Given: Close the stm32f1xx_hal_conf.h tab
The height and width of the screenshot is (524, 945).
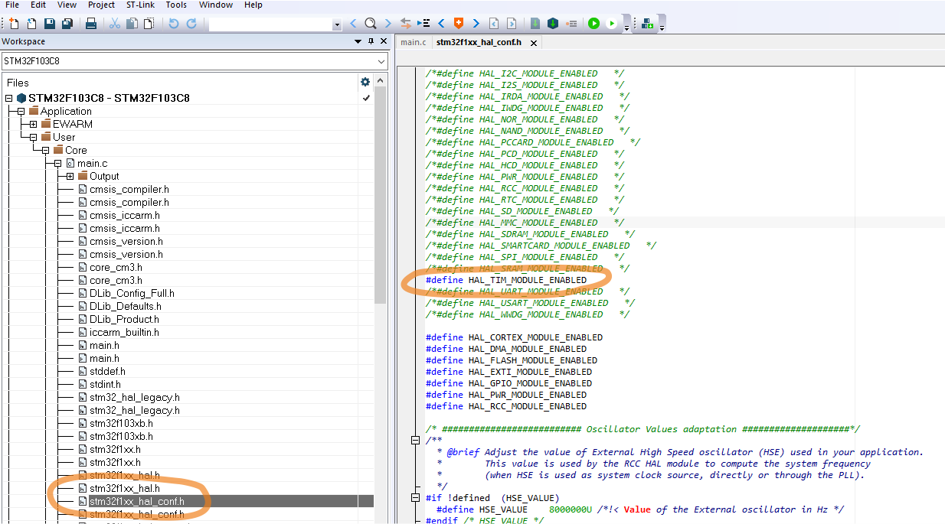Looking at the screenshot, I should (x=533, y=43).
